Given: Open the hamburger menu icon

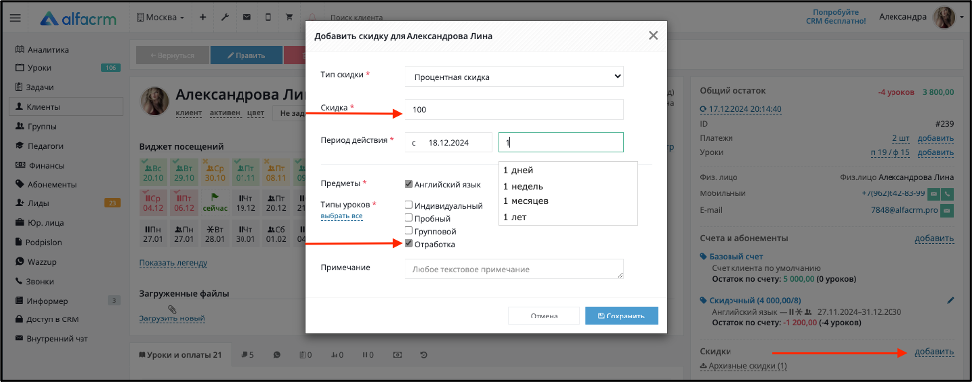Looking at the screenshot, I should click(x=15, y=18).
